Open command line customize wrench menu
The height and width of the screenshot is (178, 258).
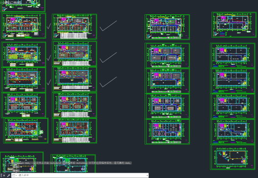(8, 176)
